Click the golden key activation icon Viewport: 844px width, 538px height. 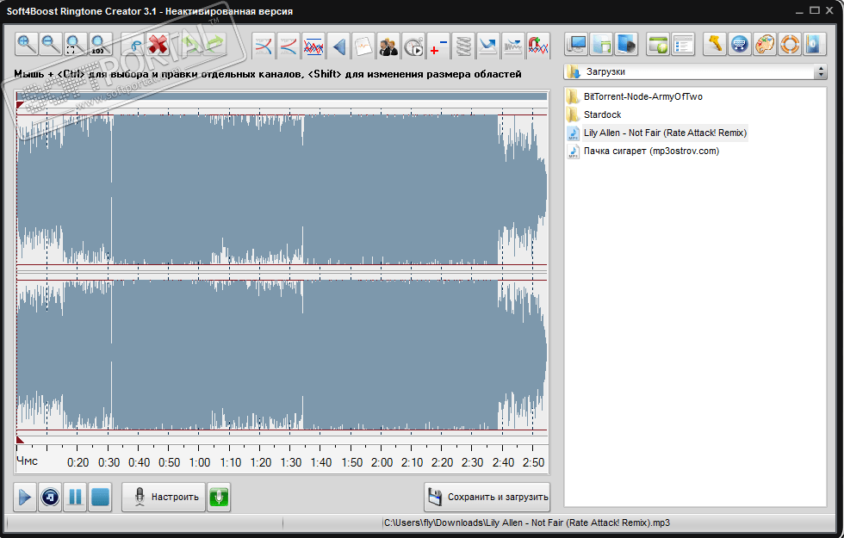tap(715, 44)
